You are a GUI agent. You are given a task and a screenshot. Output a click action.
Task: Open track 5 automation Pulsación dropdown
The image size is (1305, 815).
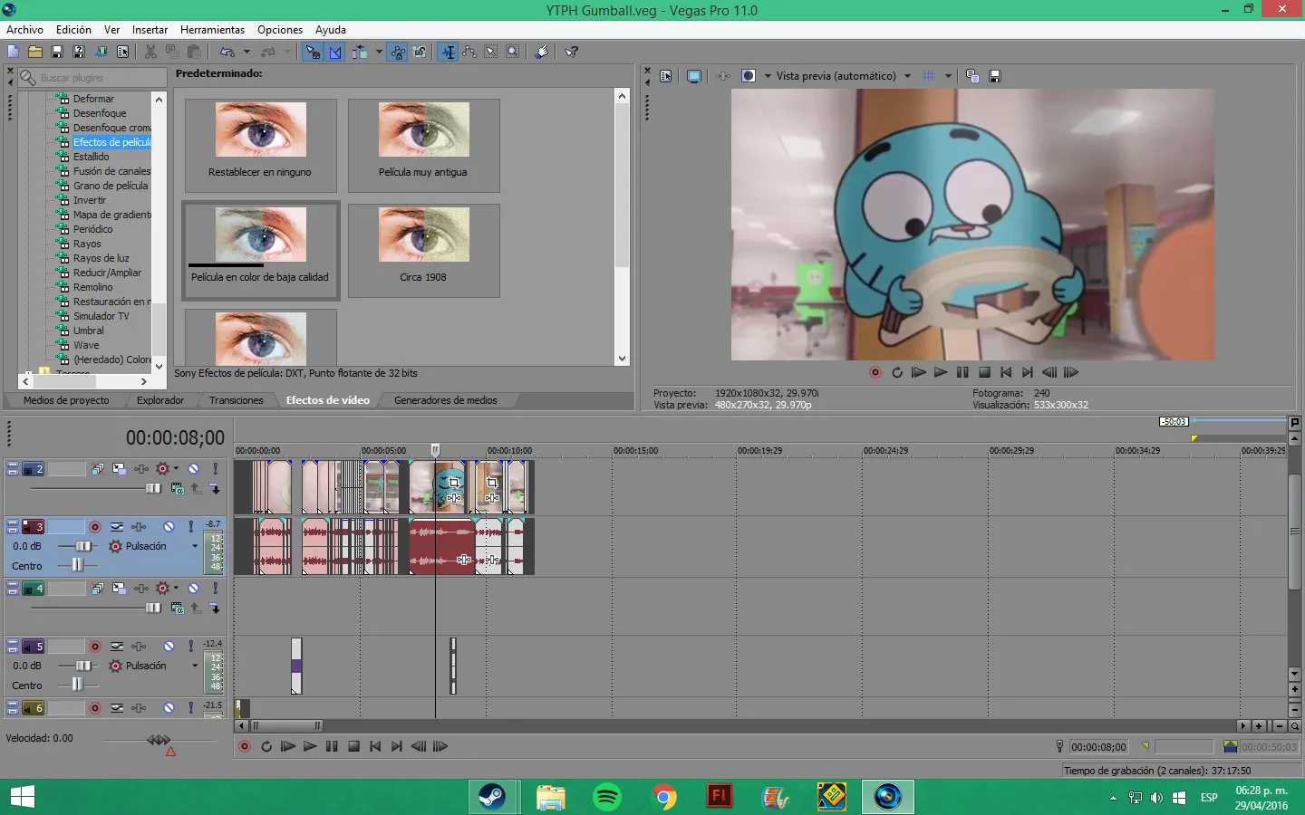(x=195, y=666)
